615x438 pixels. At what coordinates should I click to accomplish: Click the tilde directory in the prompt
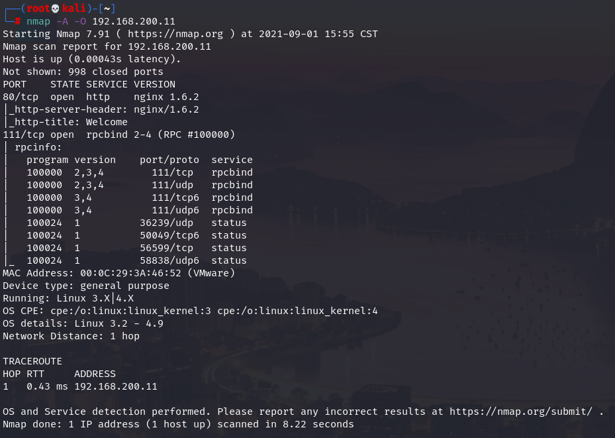pyautogui.click(x=107, y=8)
